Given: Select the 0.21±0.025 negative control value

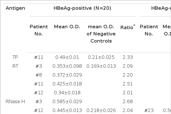Looking at the screenshot, I should (x=101, y=57).
